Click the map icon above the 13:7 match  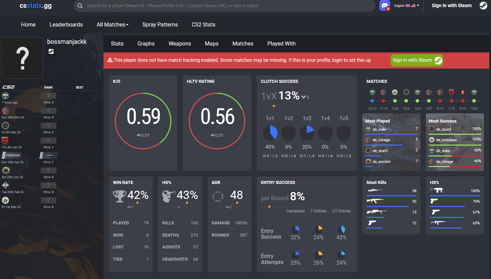point(429,92)
